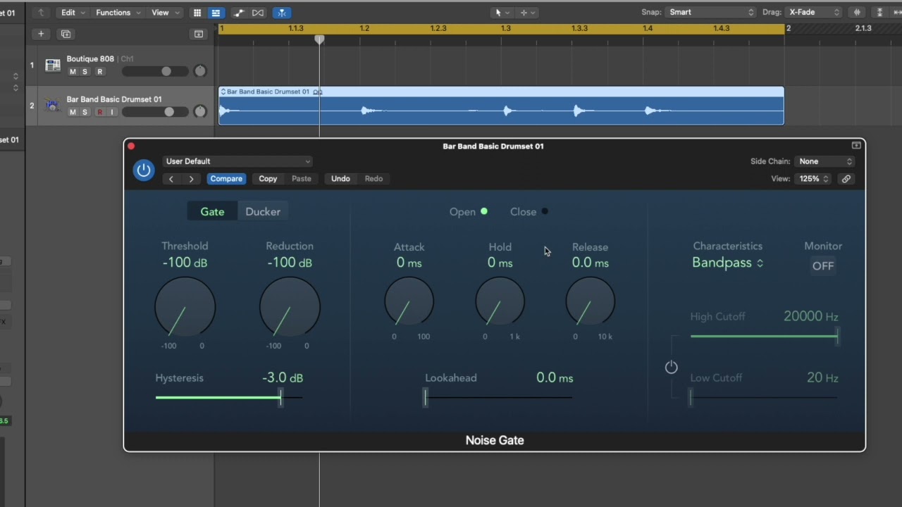
Task: Click the Lookahead slider handle
Action: tap(426, 397)
